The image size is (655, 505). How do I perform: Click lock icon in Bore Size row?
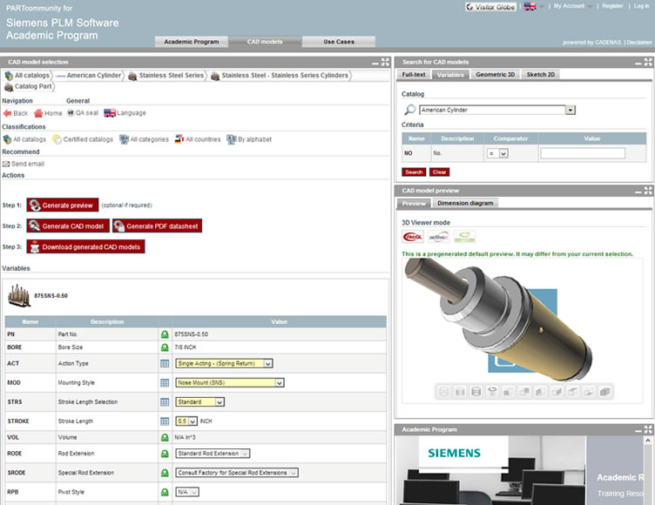[165, 347]
